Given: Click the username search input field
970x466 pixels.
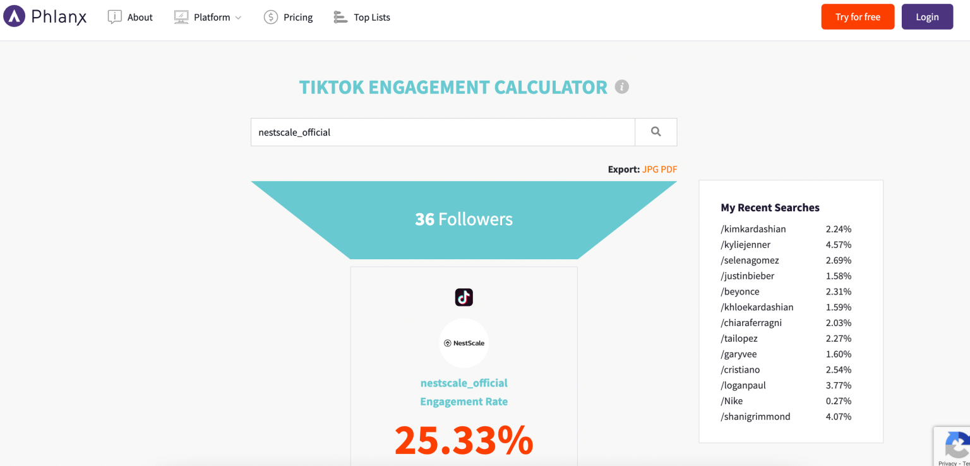Looking at the screenshot, I should tap(442, 132).
